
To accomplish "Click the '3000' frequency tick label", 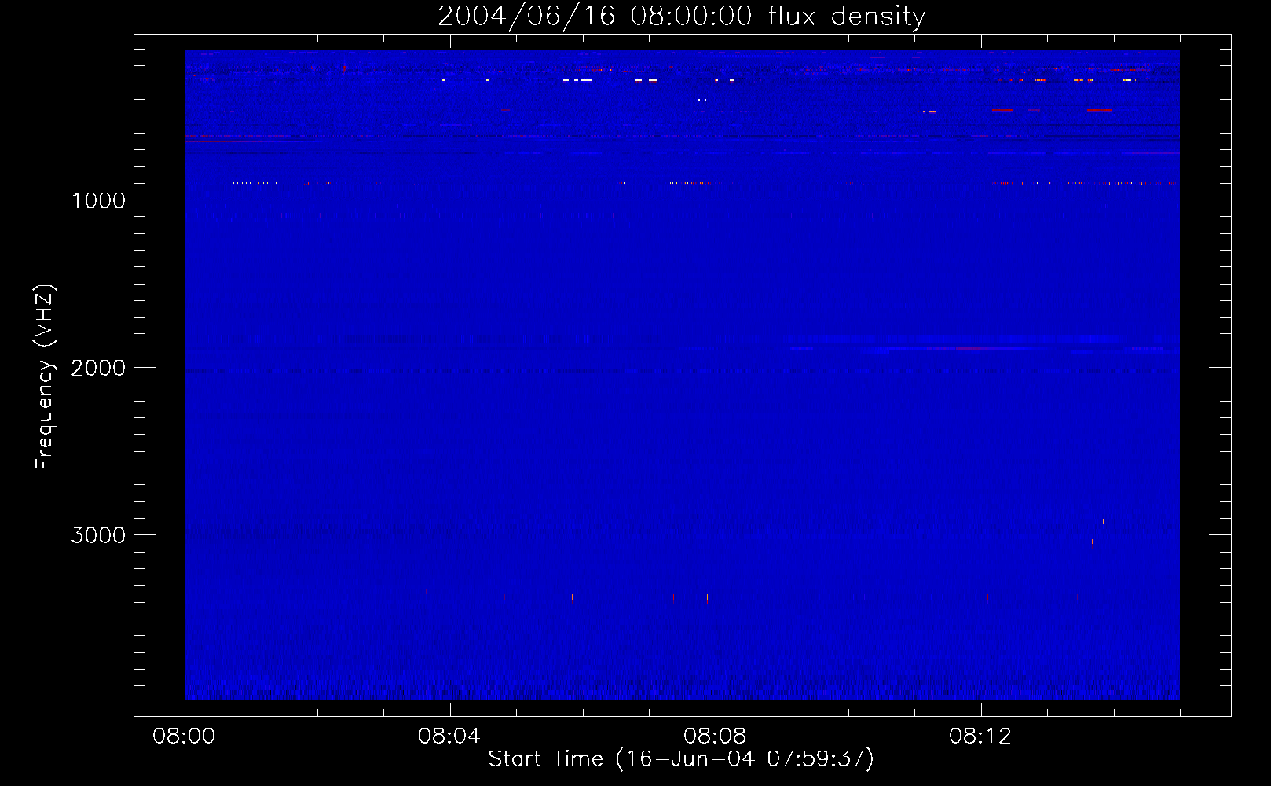I will click(98, 535).
